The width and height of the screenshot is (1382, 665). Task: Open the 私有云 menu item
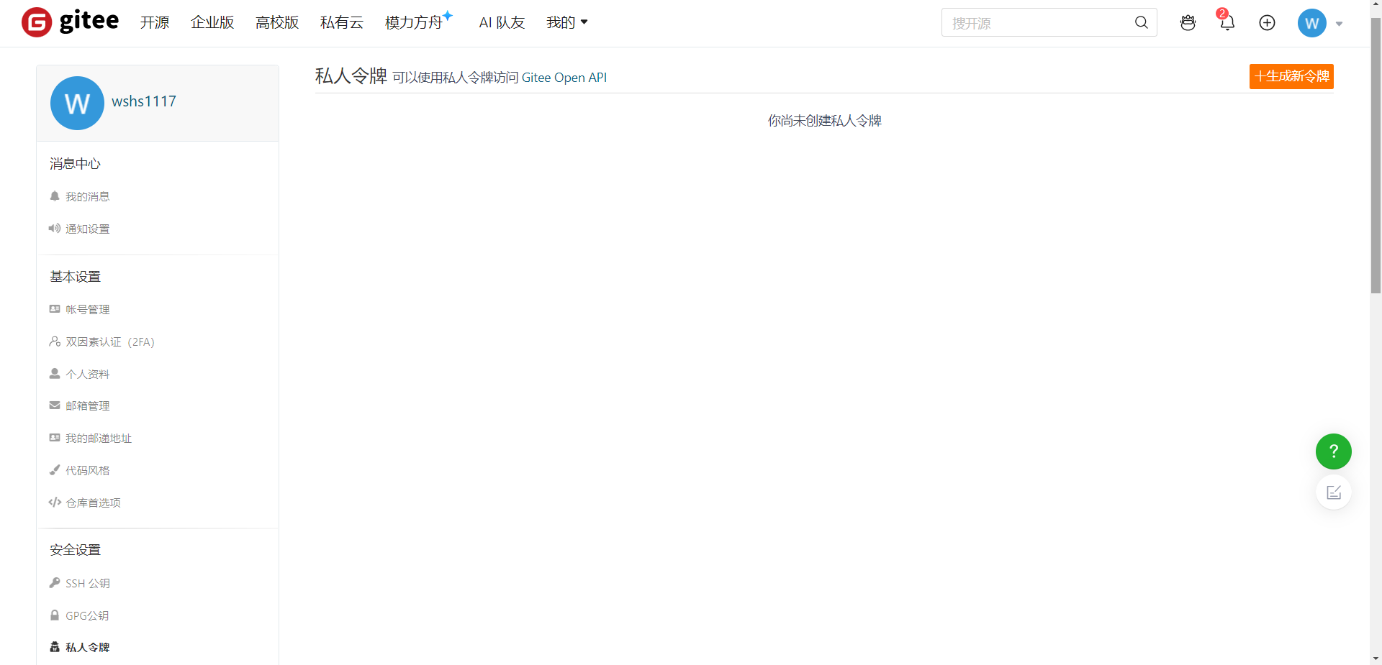tap(342, 22)
